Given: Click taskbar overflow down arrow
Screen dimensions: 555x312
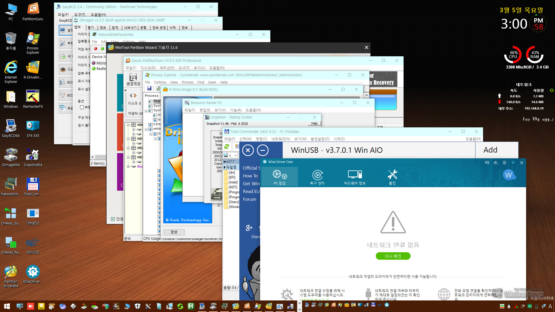Looking at the screenshot, I should (x=299, y=309).
